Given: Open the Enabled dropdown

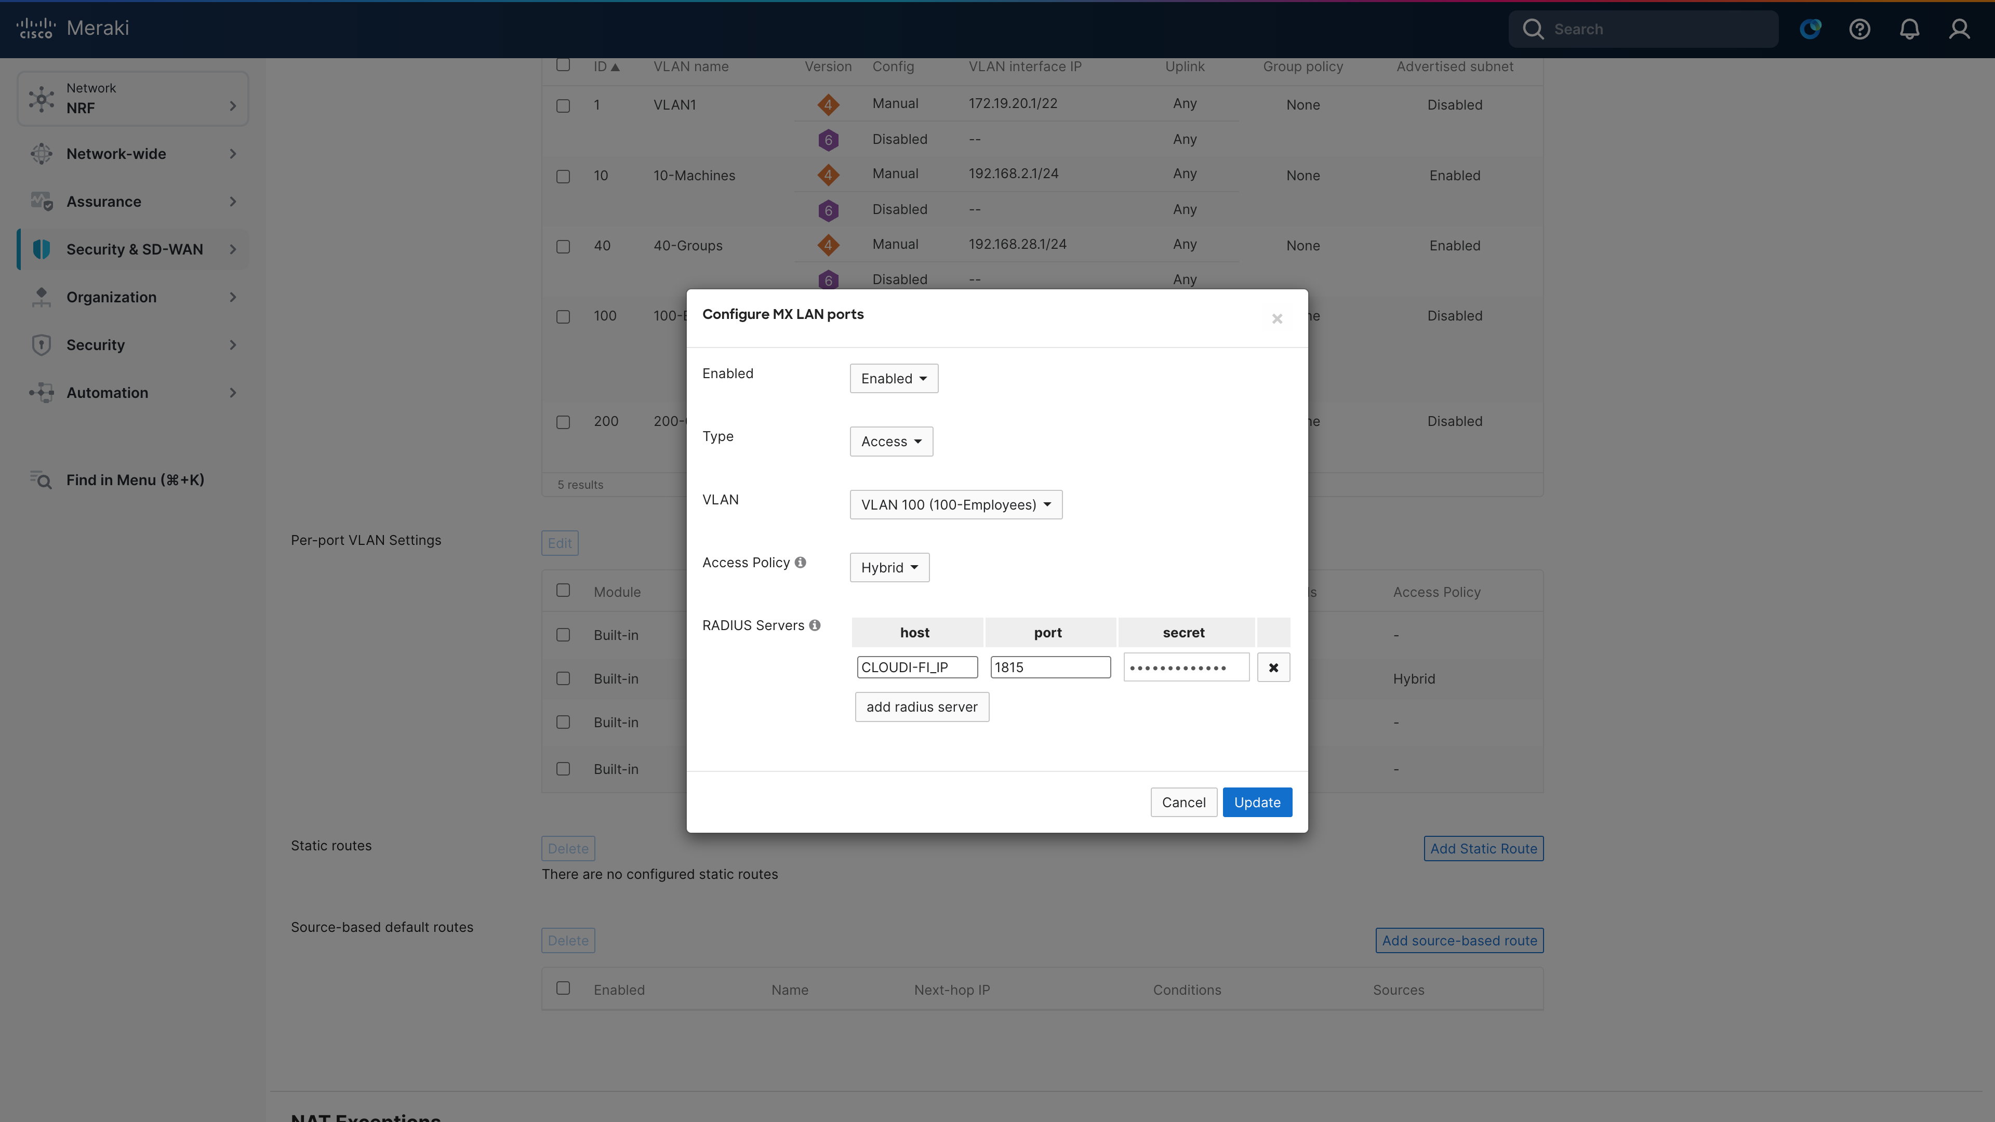Looking at the screenshot, I should click(894, 379).
